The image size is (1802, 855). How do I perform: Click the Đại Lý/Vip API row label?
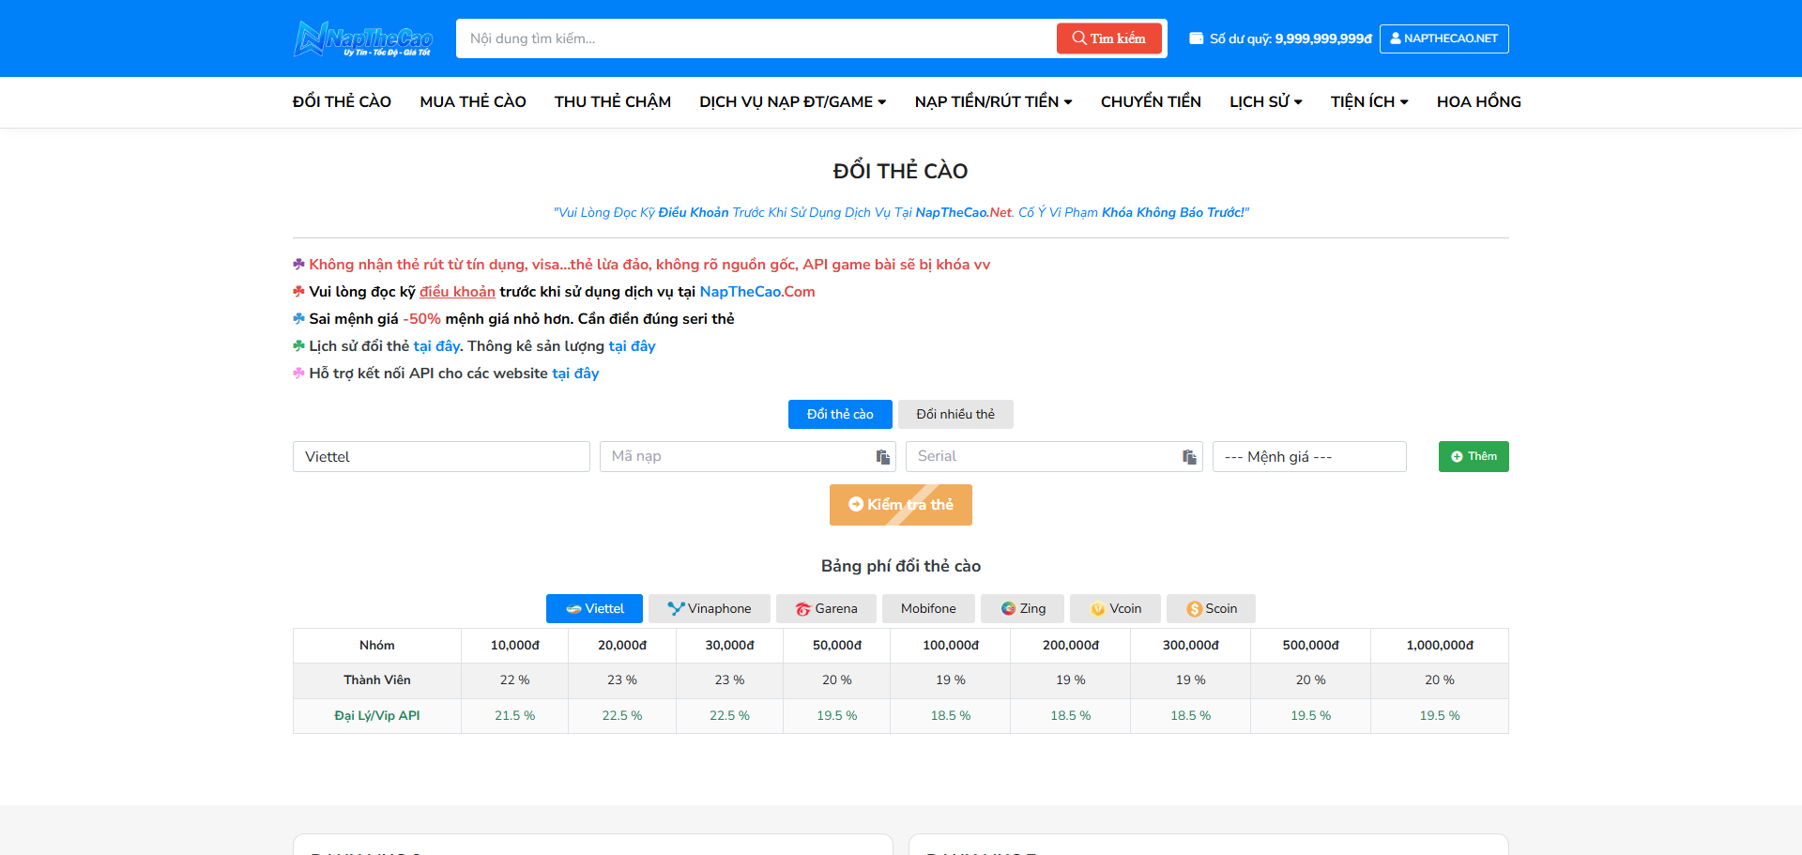tap(377, 715)
